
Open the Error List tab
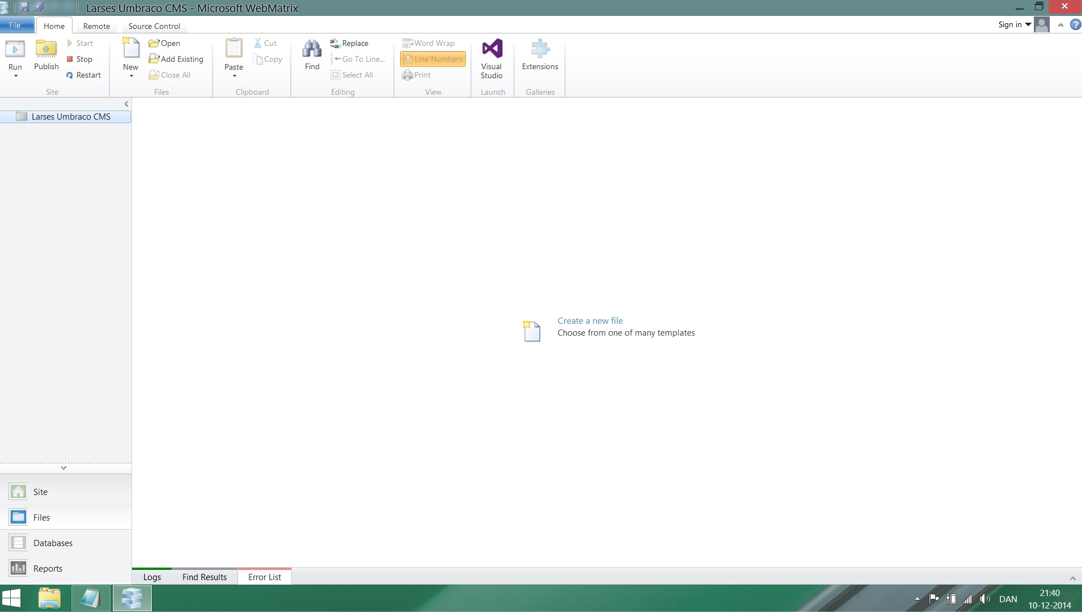(265, 577)
